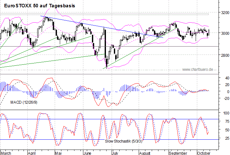Click the 'August' month label
The height and width of the screenshot is (155, 230).
pos(145,153)
